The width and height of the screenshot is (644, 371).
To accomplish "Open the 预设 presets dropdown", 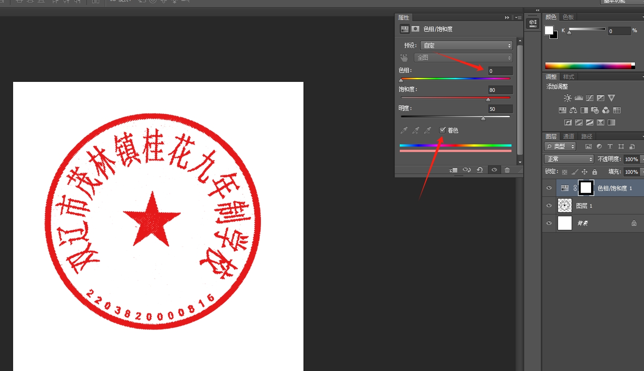I will 466,45.
